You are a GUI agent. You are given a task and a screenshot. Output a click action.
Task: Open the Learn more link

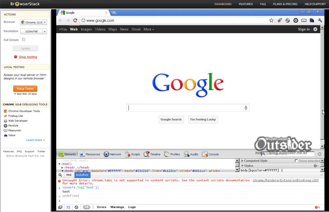(x=35, y=140)
